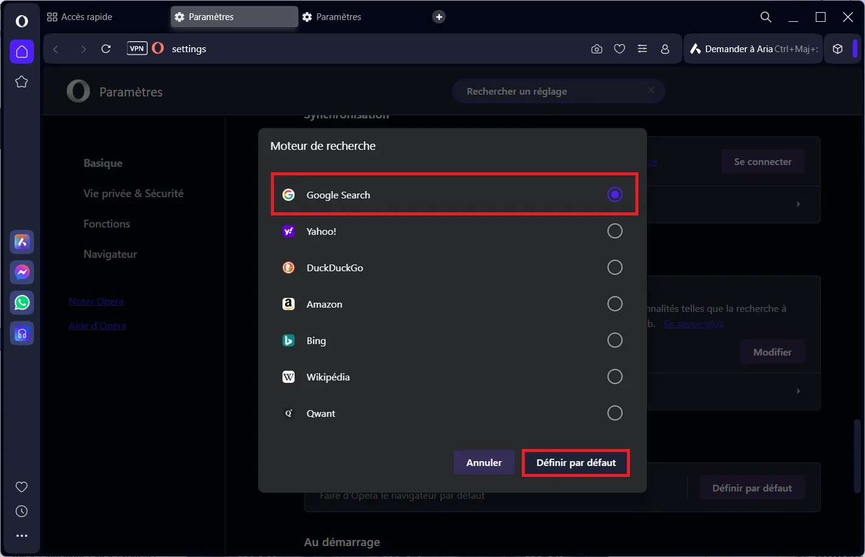Open WhatsApp in the sidebar
Screen dimensions: 865x557
coord(22,303)
